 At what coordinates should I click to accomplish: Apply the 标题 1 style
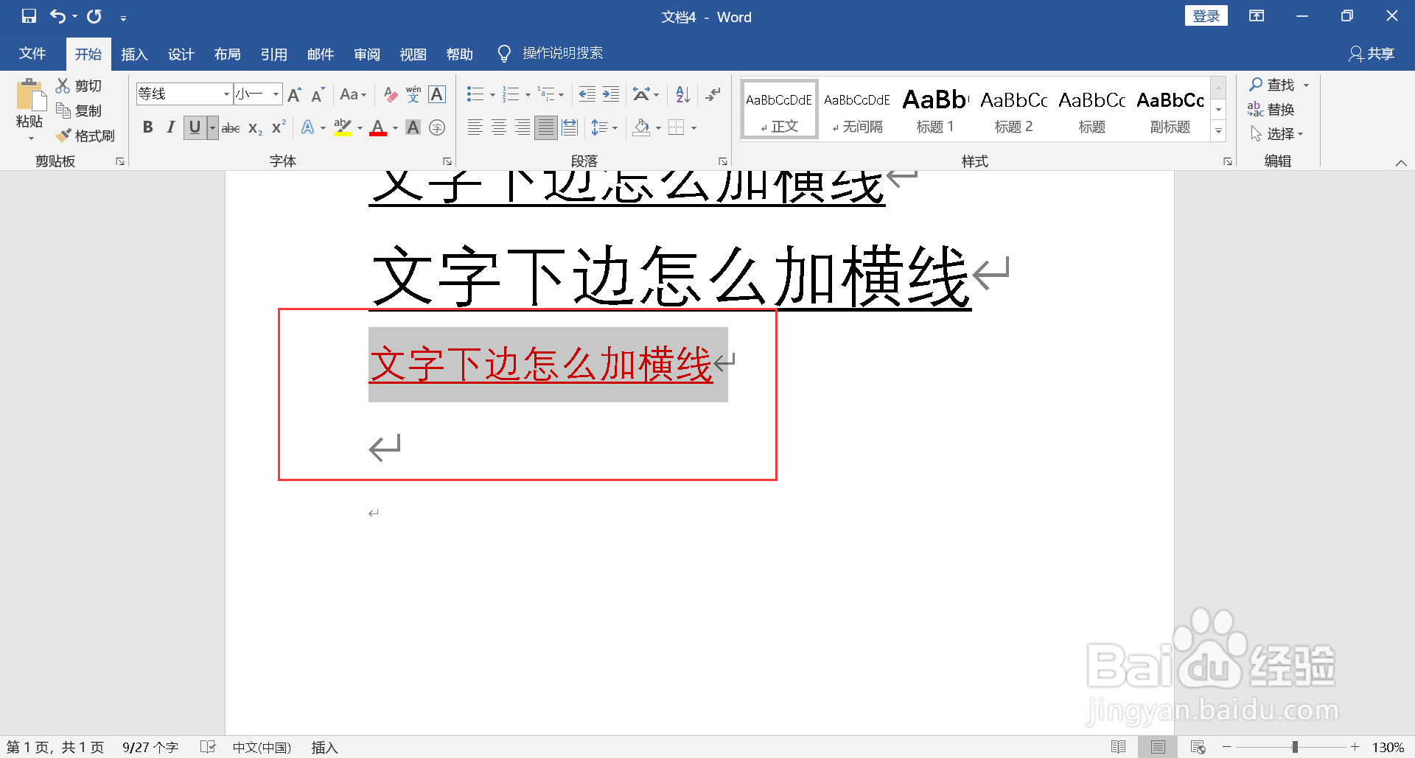(x=935, y=109)
